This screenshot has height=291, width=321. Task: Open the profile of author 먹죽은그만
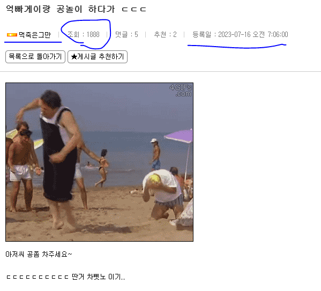point(35,35)
